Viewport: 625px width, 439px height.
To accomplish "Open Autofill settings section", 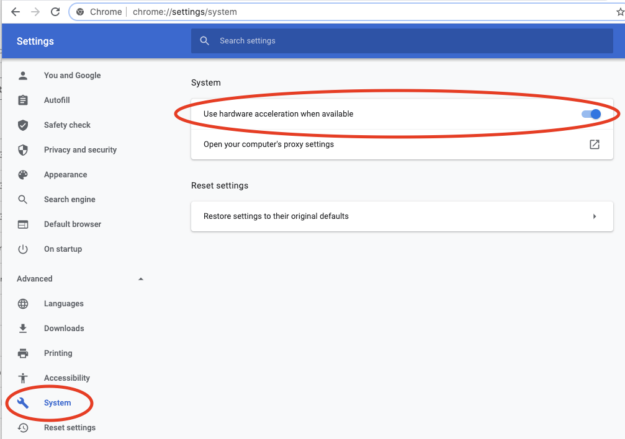I will 57,100.
